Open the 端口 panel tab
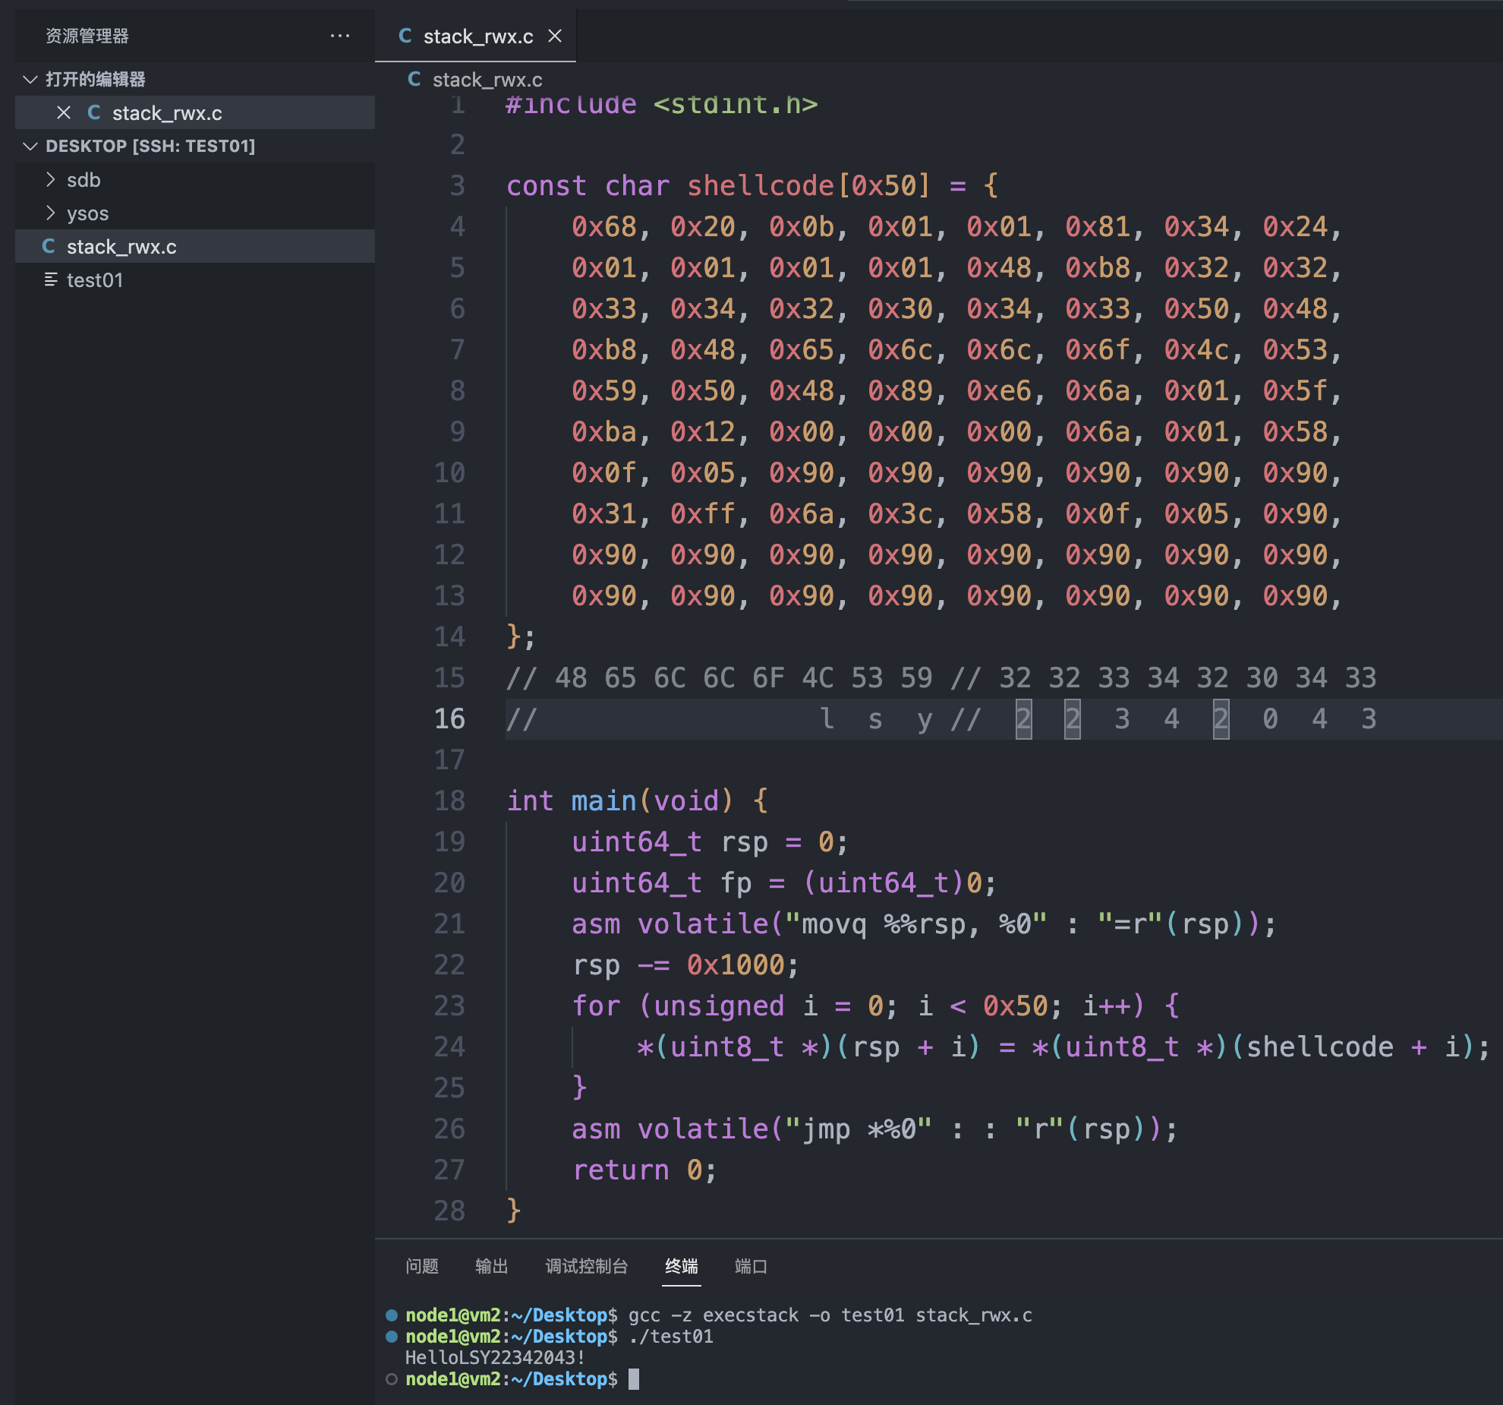This screenshot has height=1405, width=1503. pos(751,1266)
